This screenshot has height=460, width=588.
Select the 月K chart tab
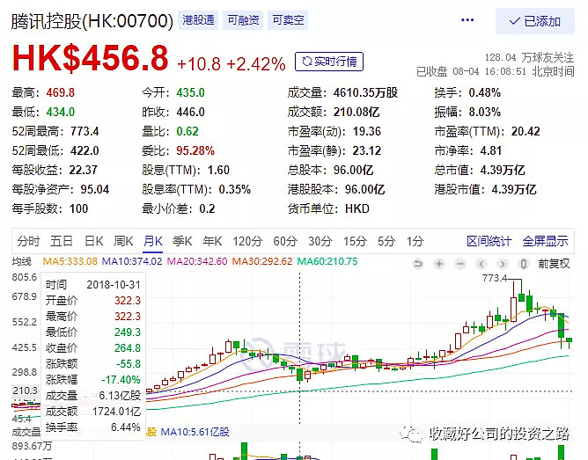[x=153, y=241]
